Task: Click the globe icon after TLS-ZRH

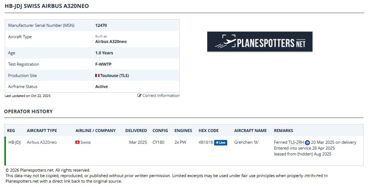Action: pos(307,143)
